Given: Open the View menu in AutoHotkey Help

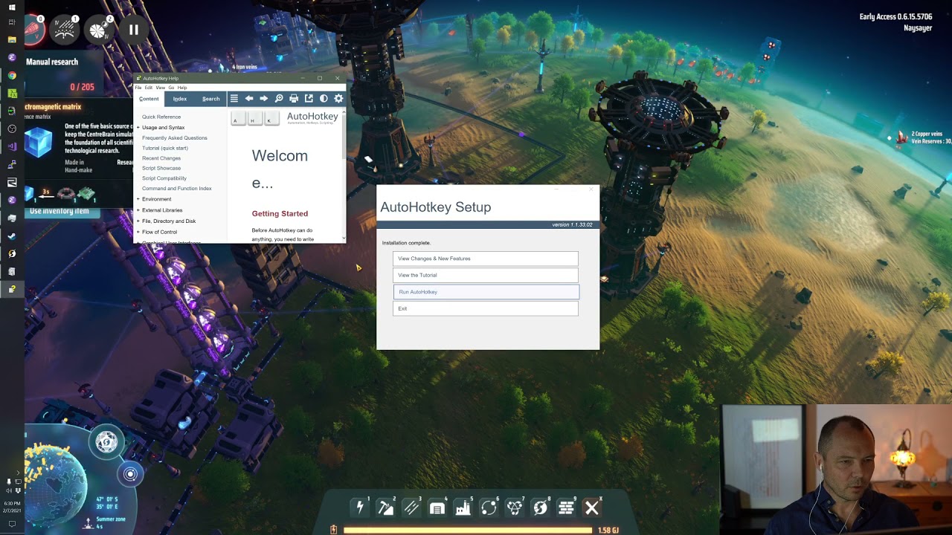Looking at the screenshot, I should point(160,88).
